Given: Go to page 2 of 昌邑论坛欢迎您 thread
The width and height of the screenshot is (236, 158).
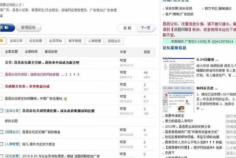Looking at the screenshot, I should click(66, 74).
